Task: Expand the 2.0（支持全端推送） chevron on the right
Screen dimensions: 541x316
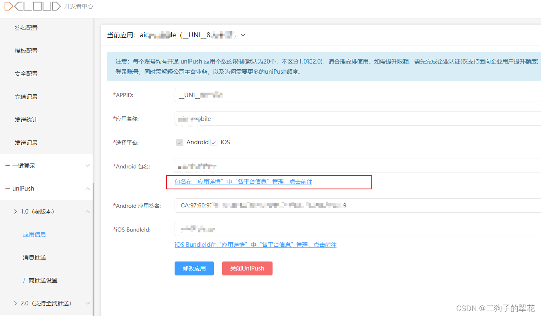Action: click(87, 303)
